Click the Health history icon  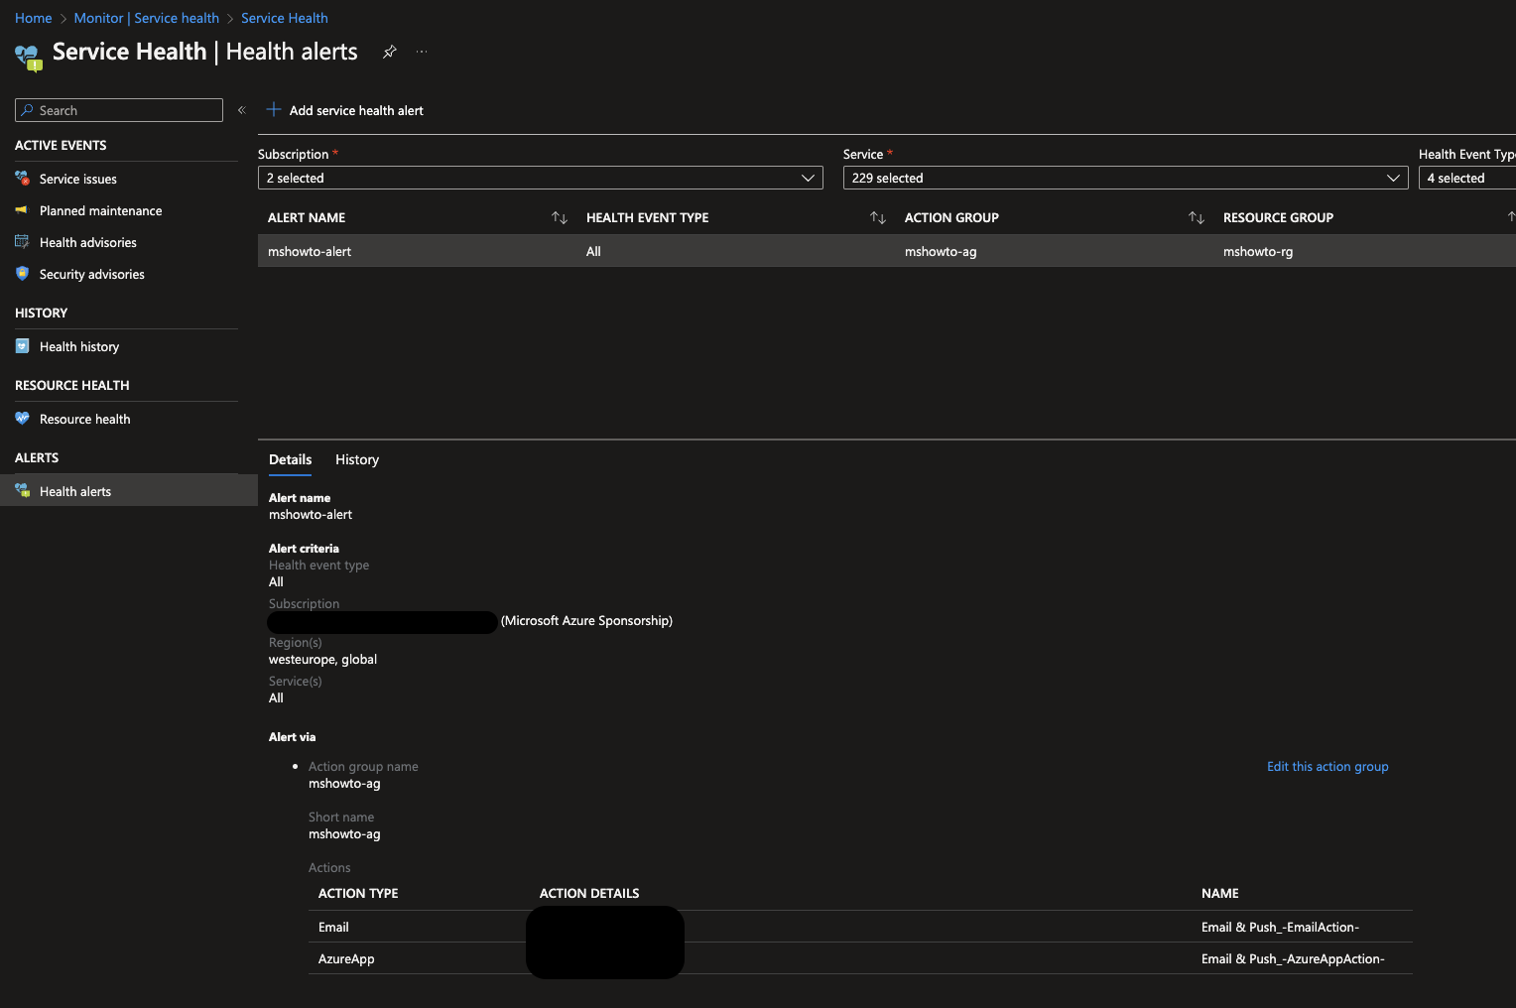coord(22,346)
